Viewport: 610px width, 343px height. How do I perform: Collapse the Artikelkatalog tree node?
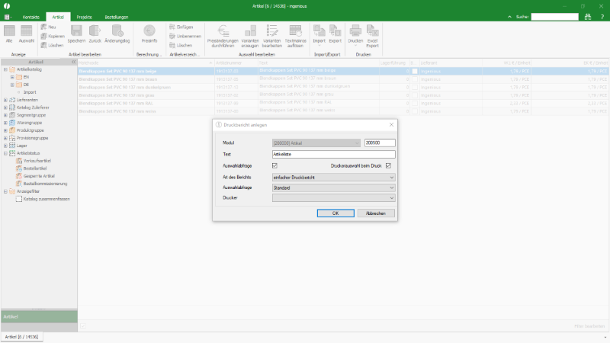coord(5,69)
